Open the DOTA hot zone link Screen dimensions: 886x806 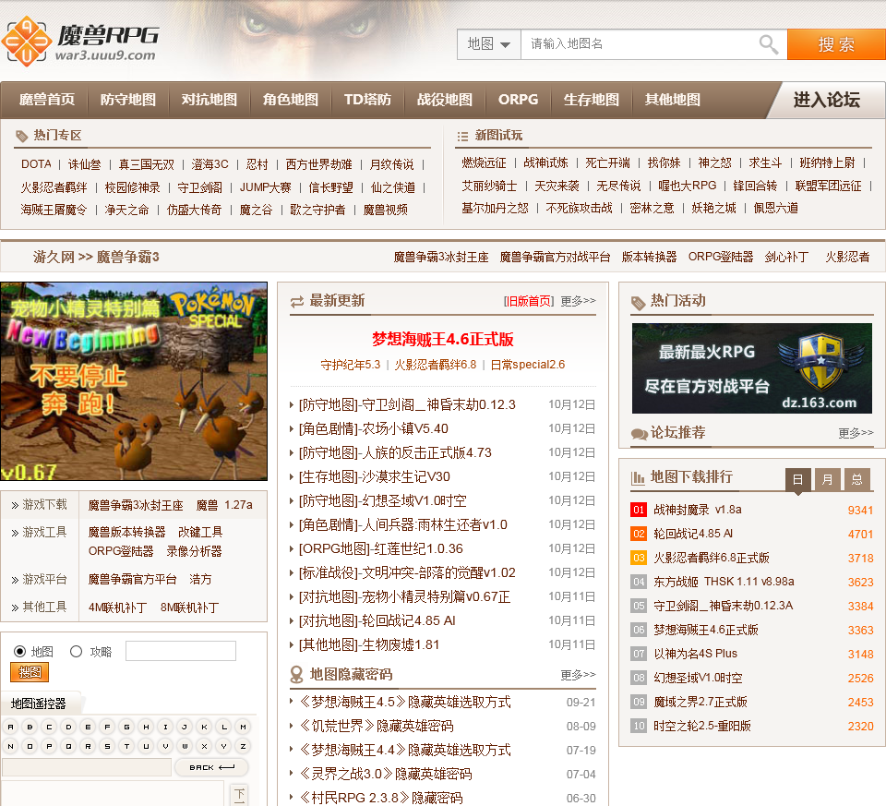36,164
